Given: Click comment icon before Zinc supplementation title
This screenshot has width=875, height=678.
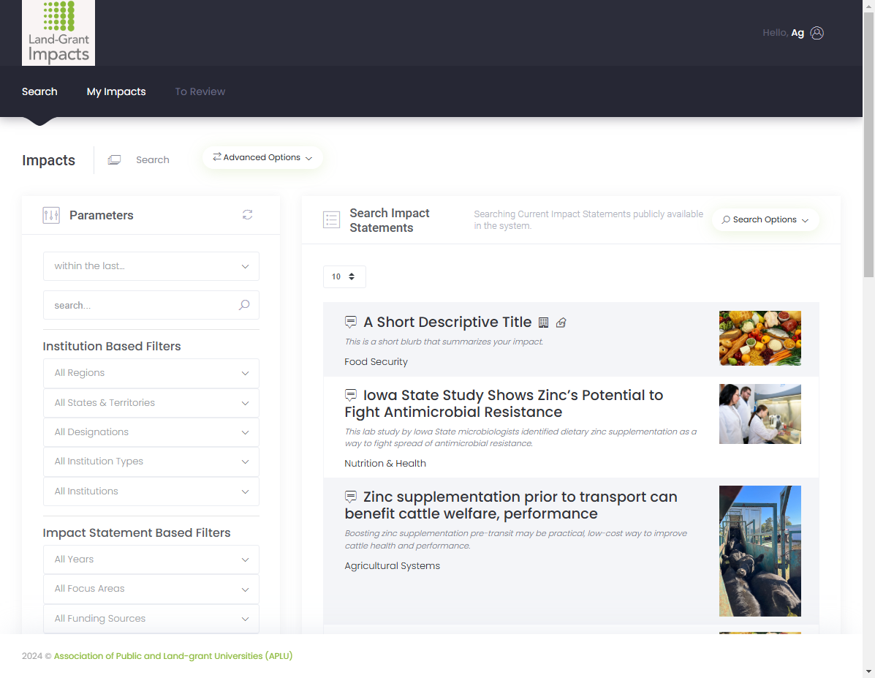Looking at the screenshot, I should point(350,497).
